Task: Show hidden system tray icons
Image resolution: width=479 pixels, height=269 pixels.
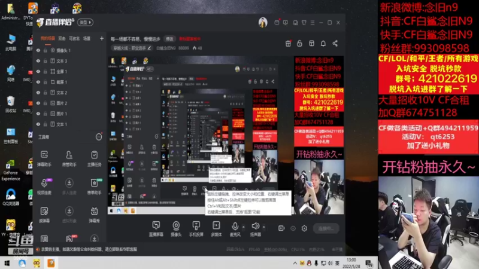Action: point(295,263)
